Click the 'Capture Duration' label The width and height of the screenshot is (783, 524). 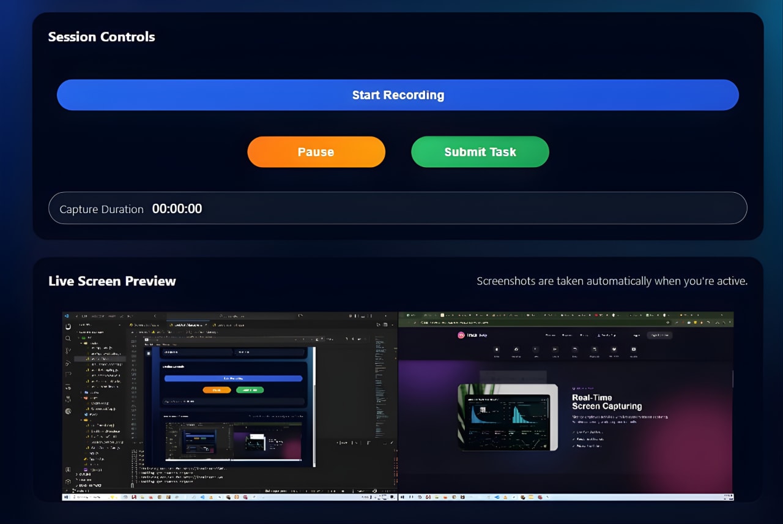pos(102,209)
